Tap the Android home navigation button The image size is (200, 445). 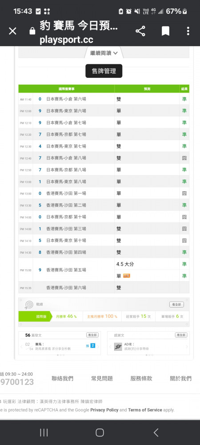[x=100, y=433]
